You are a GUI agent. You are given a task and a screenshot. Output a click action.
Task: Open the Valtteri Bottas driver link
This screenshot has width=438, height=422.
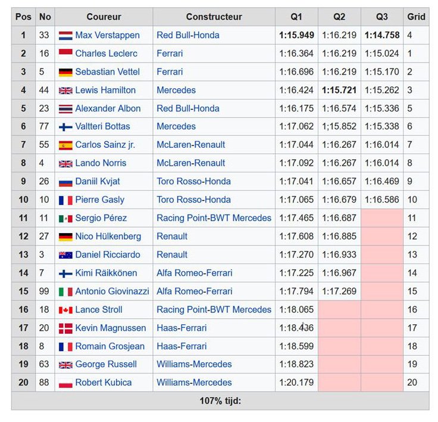point(102,126)
